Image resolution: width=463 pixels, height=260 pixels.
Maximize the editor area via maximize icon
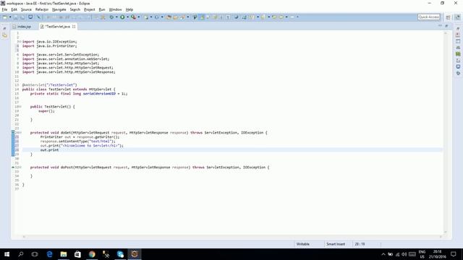[x=446, y=26]
